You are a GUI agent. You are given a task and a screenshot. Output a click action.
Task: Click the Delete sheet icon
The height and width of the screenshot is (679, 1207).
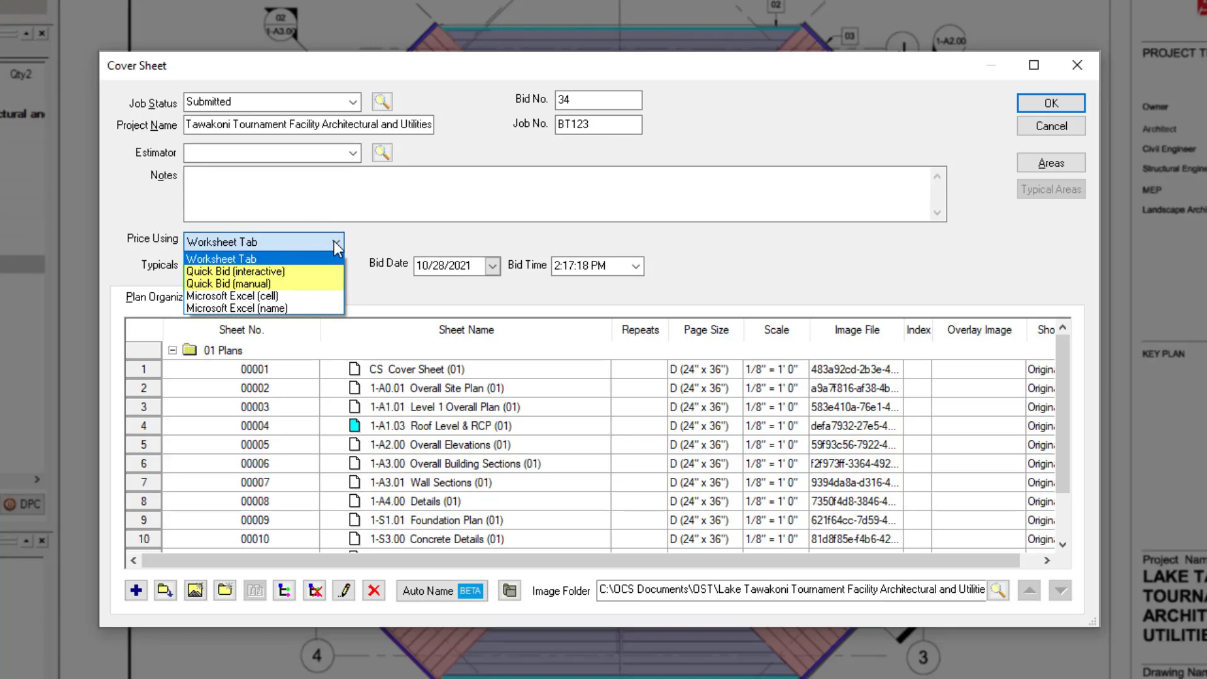(x=374, y=590)
